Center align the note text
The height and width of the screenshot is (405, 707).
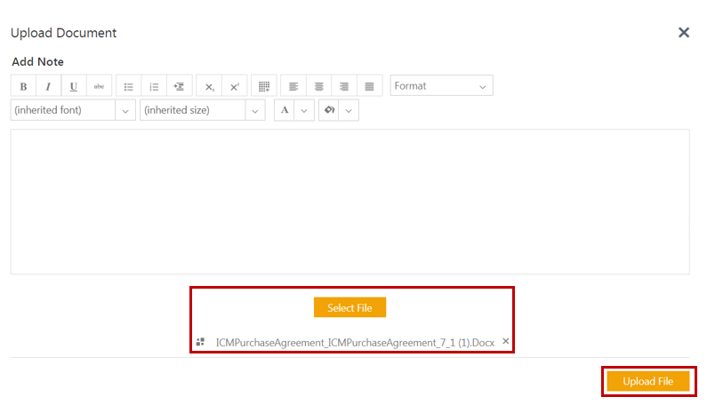coord(318,86)
